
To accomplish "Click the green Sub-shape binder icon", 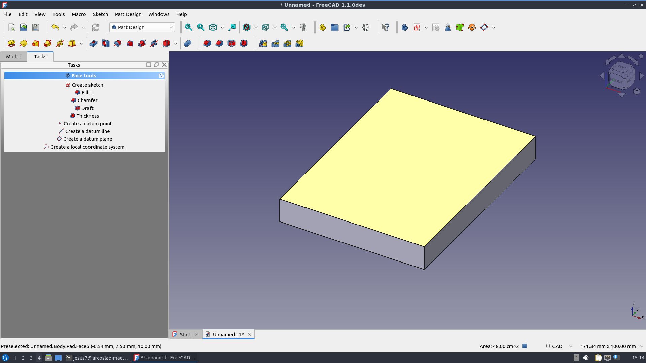I will (460, 27).
